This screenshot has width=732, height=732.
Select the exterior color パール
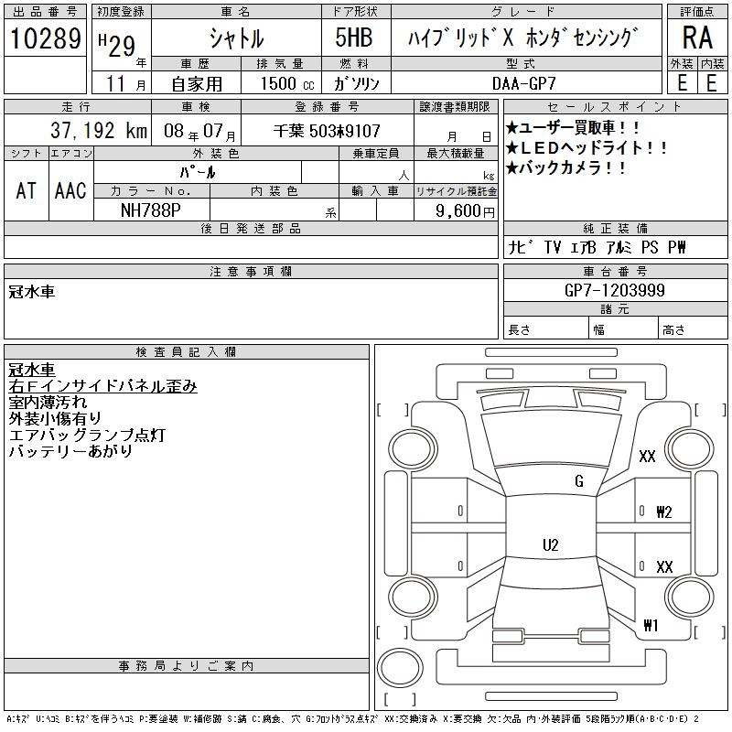pos(198,172)
